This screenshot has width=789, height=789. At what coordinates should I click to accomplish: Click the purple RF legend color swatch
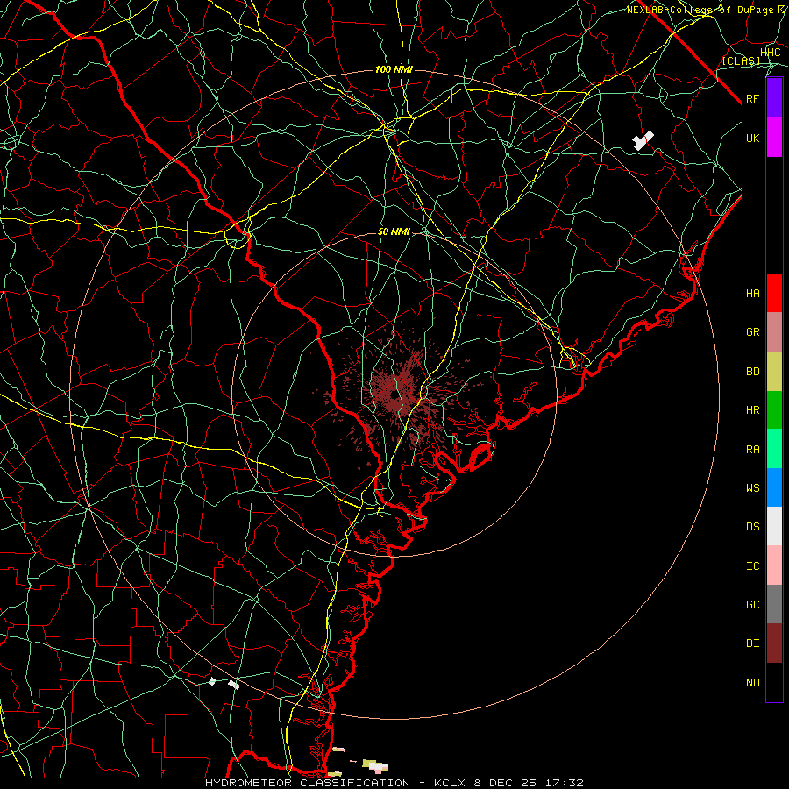(x=774, y=98)
